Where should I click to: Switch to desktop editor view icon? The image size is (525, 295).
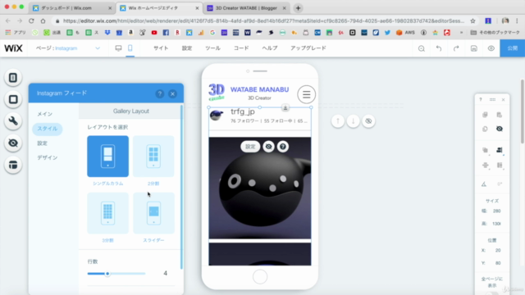(x=118, y=48)
